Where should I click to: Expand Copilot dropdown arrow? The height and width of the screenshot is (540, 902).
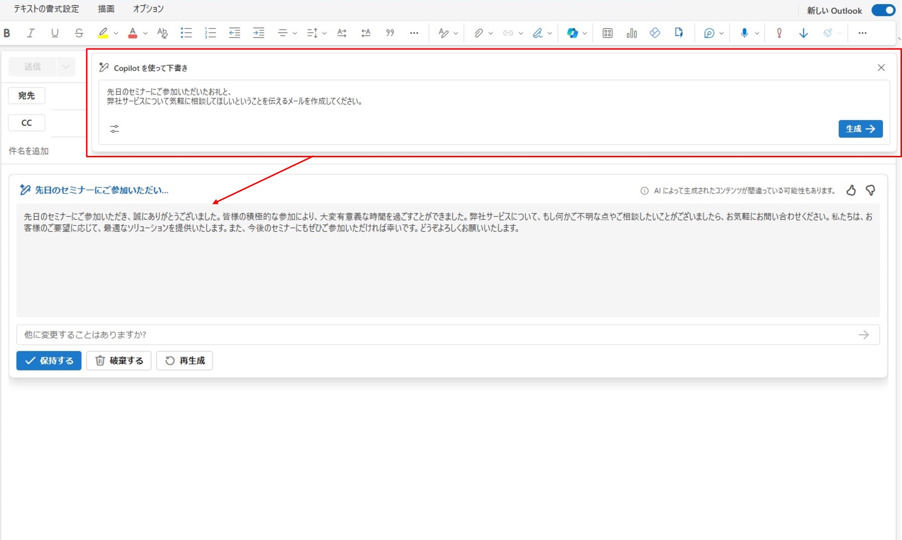pyautogui.click(x=585, y=33)
